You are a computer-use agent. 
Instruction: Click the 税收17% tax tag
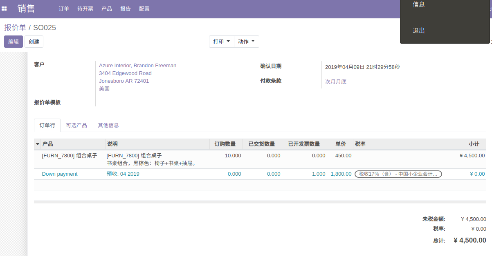click(x=398, y=174)
